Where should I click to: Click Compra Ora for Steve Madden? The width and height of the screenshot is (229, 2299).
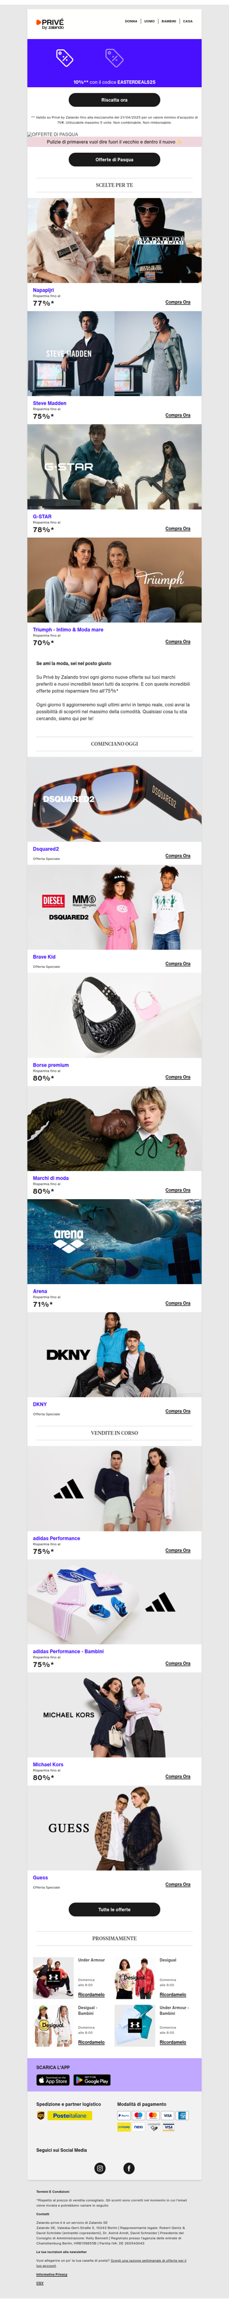click(177, 415)
